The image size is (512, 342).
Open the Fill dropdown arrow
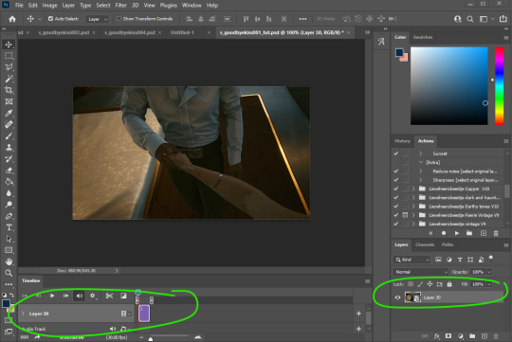tap(489, 284)
